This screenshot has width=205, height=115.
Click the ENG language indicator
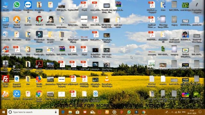[x=184, y=112]
